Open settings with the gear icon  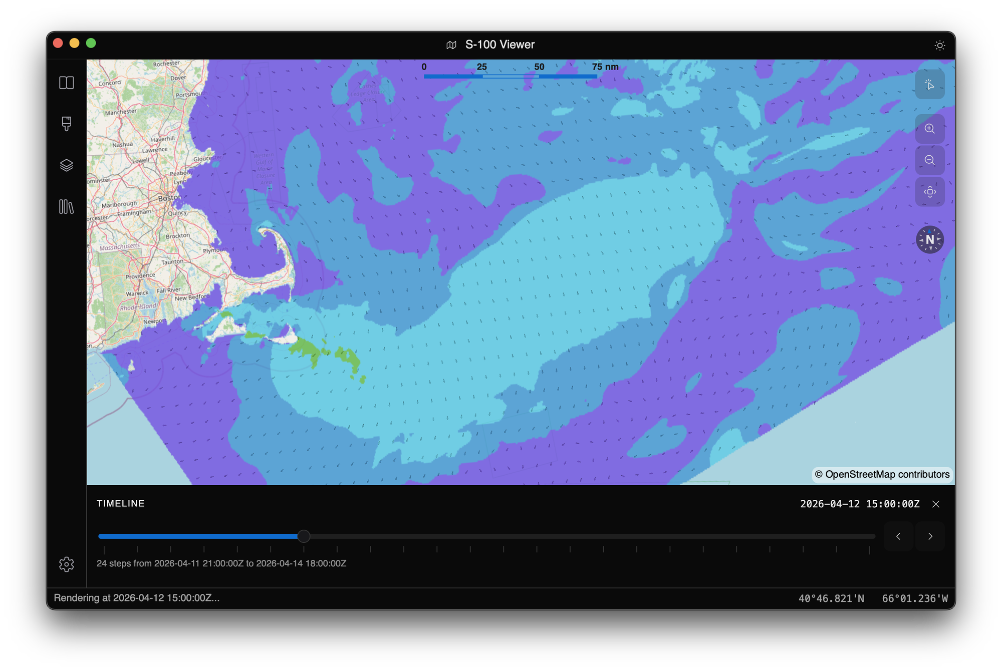pos(67,564)
